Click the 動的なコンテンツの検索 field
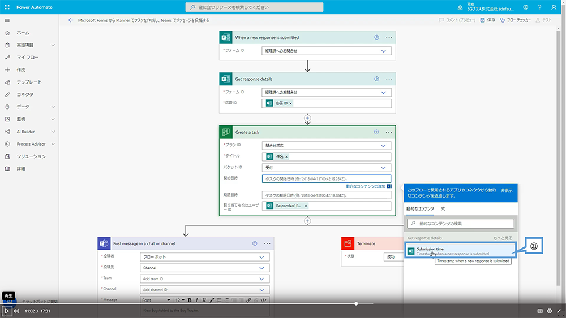Image resolution: width=566 pixels, height=318 pixels. coord(461,224)
